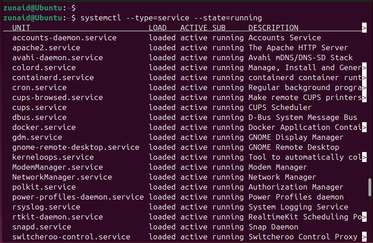
Task: Click the DESCRIPTION column header
Action: click(273, 28)
